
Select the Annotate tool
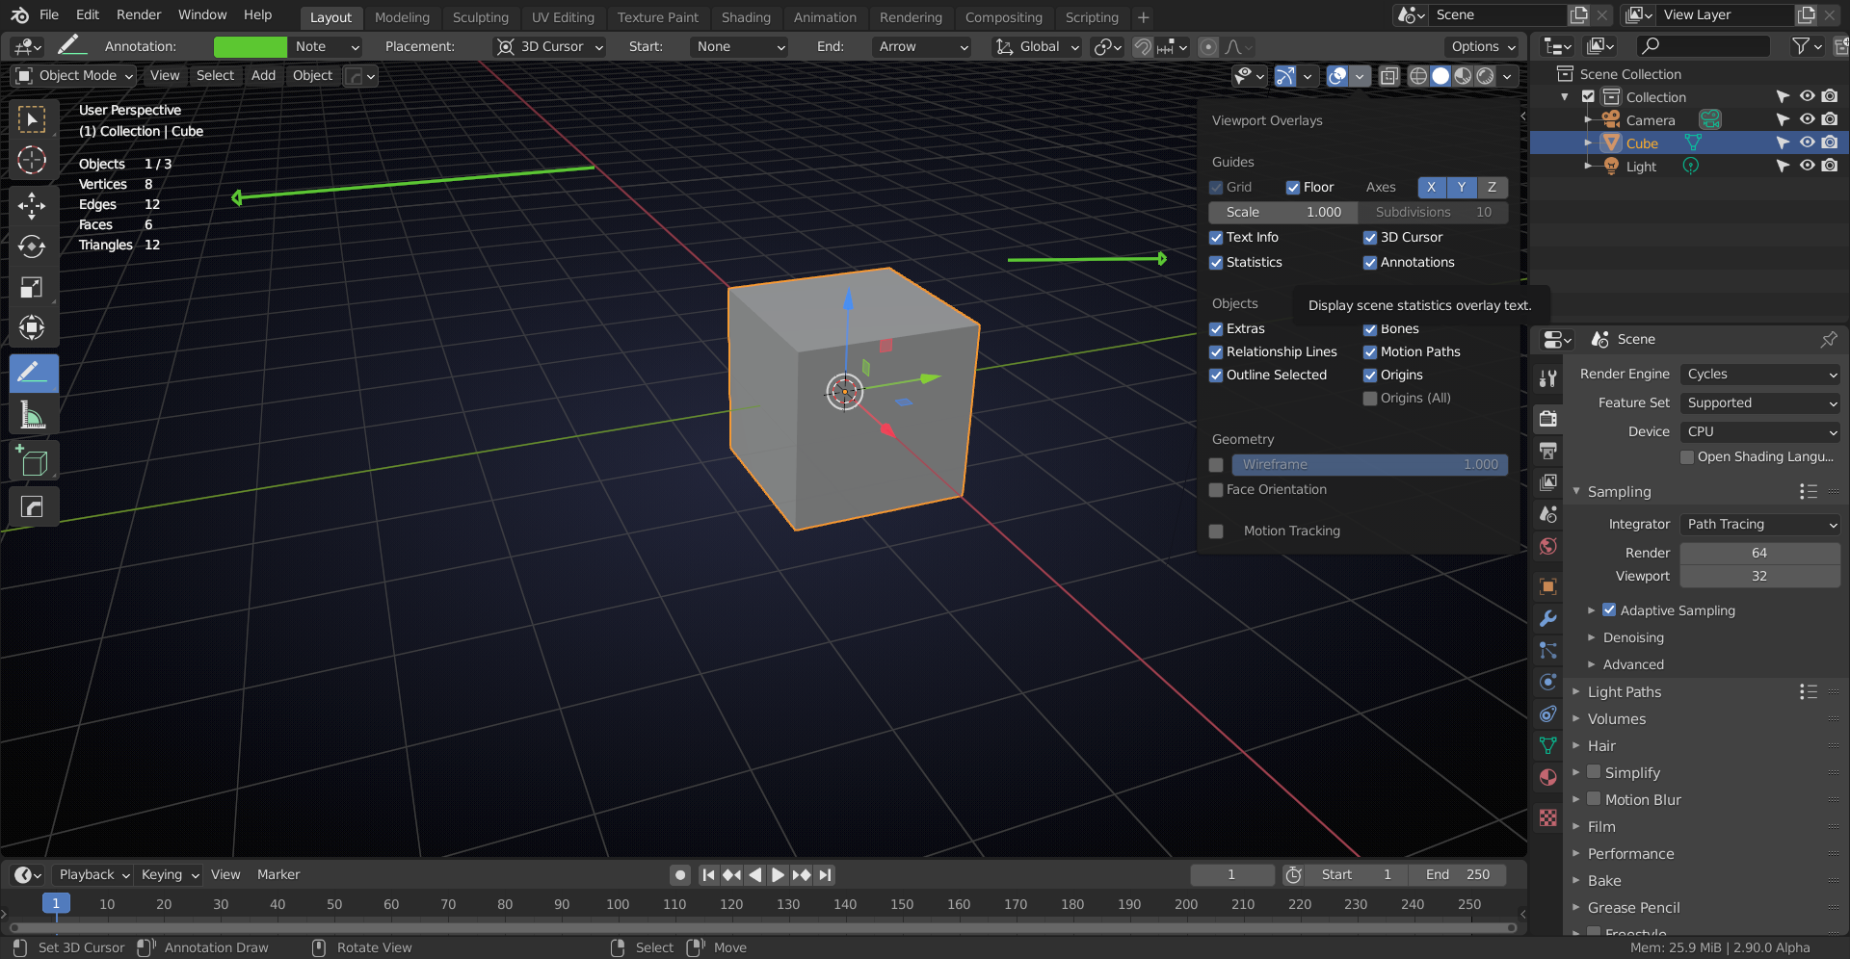tap(33, 373)
